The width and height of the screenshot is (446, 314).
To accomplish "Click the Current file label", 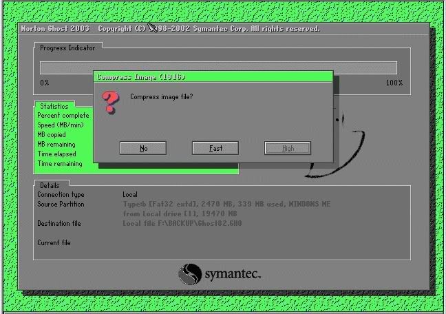I will pyautogui.click(x=54, y=243).
